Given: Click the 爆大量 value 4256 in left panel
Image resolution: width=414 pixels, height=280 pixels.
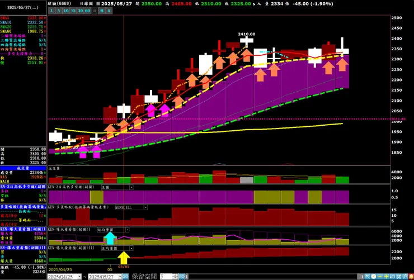Looking at the screenshot, I should (40, 234).
